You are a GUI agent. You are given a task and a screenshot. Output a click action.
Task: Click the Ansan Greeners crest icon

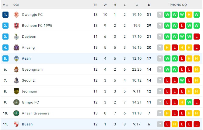[x=16, y=113]
